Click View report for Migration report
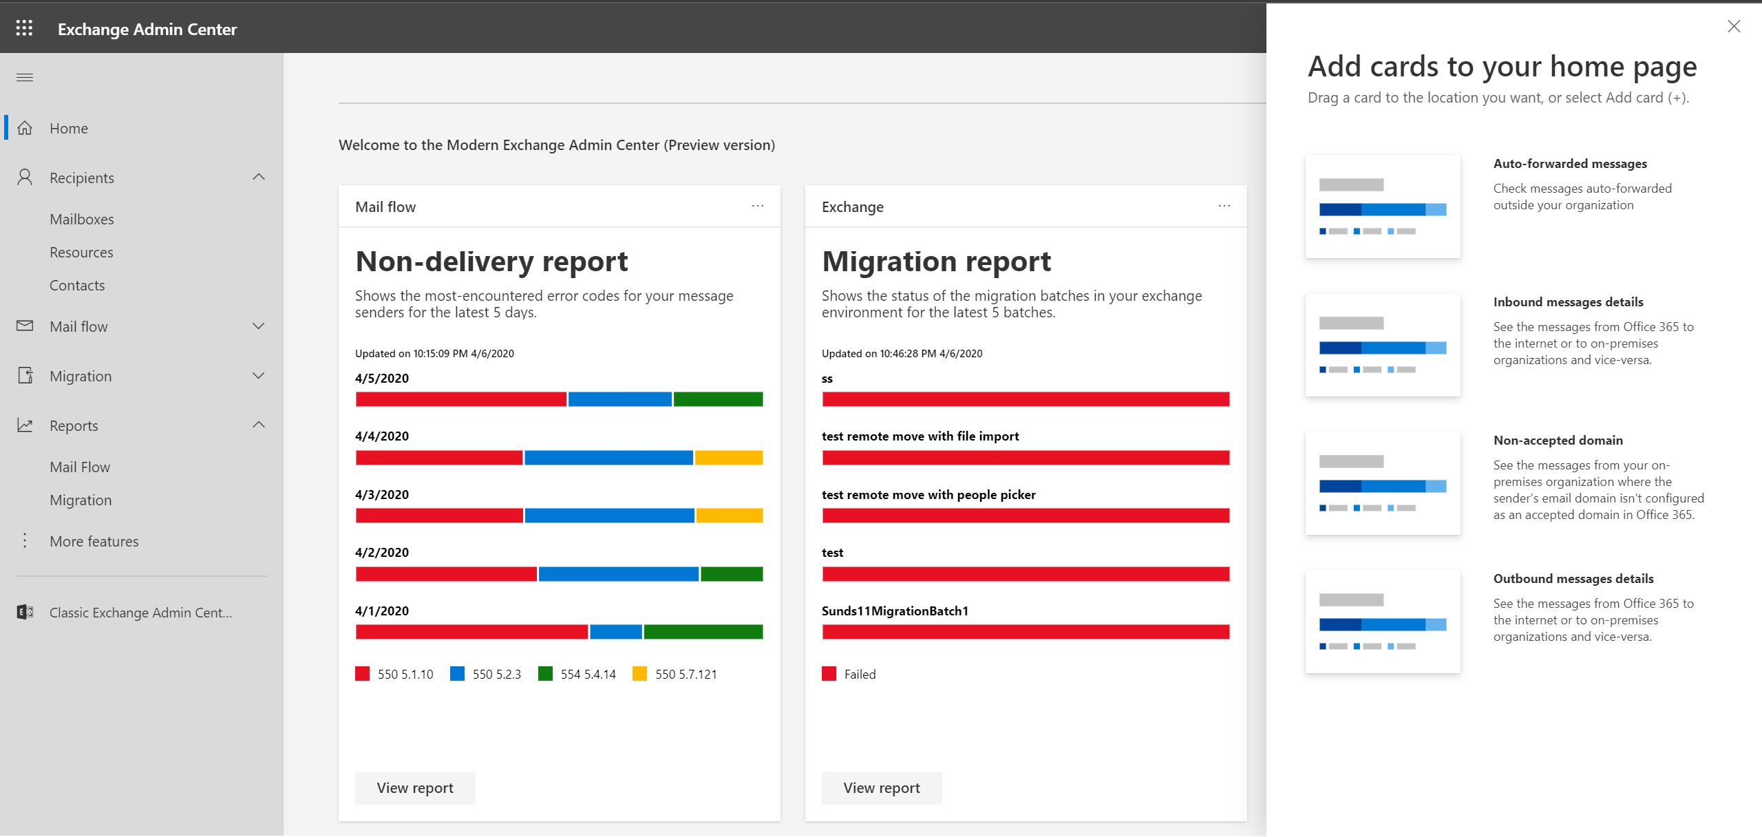1762x837 pixels. pos(882,787)
